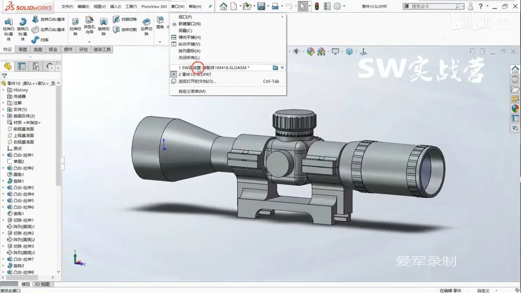Open the 文件(F) menu
Image resolution: width=521 pixels, height=293 pixels.
click(x=67, y=6)
